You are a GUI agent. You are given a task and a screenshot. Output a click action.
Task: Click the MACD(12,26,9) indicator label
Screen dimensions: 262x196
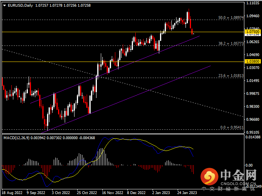(16, 138)
